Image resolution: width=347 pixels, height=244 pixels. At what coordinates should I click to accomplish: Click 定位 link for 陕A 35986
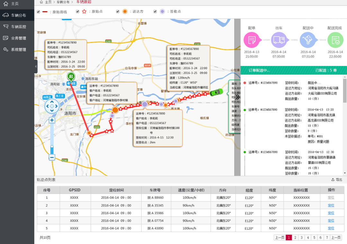331,213
